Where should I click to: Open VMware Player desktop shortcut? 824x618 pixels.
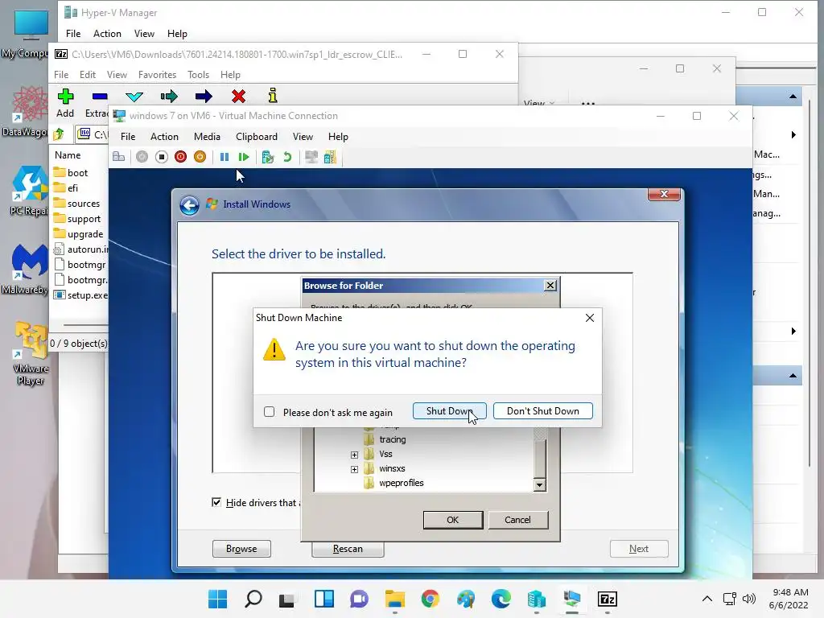tap(31, 353)
